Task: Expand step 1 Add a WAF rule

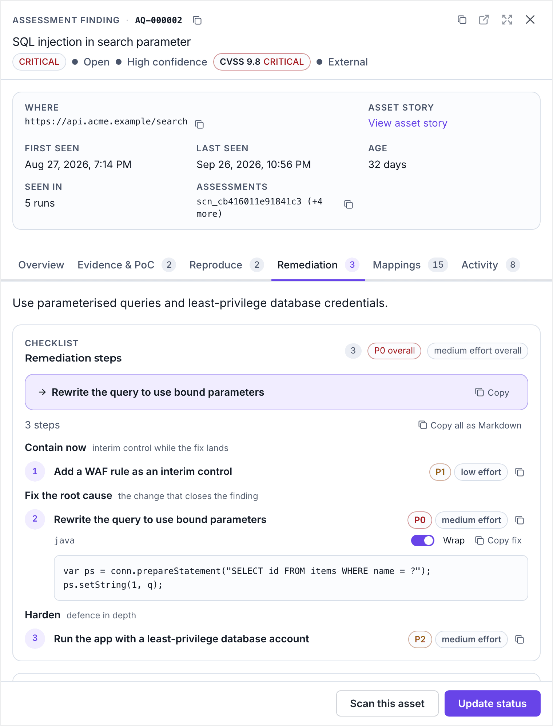Action: (x=143, y=472)
